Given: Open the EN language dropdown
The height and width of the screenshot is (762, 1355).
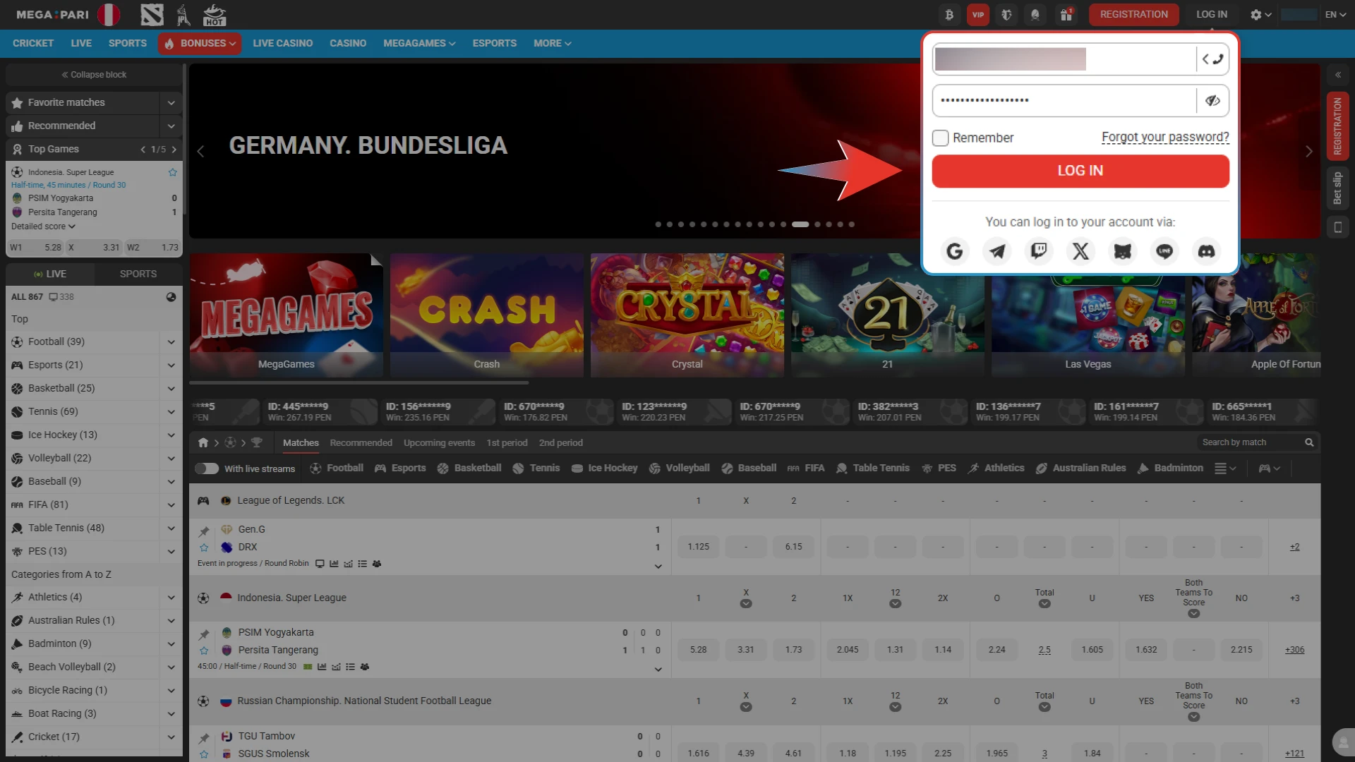Looking at the screenshot, I should (1335, 14).
